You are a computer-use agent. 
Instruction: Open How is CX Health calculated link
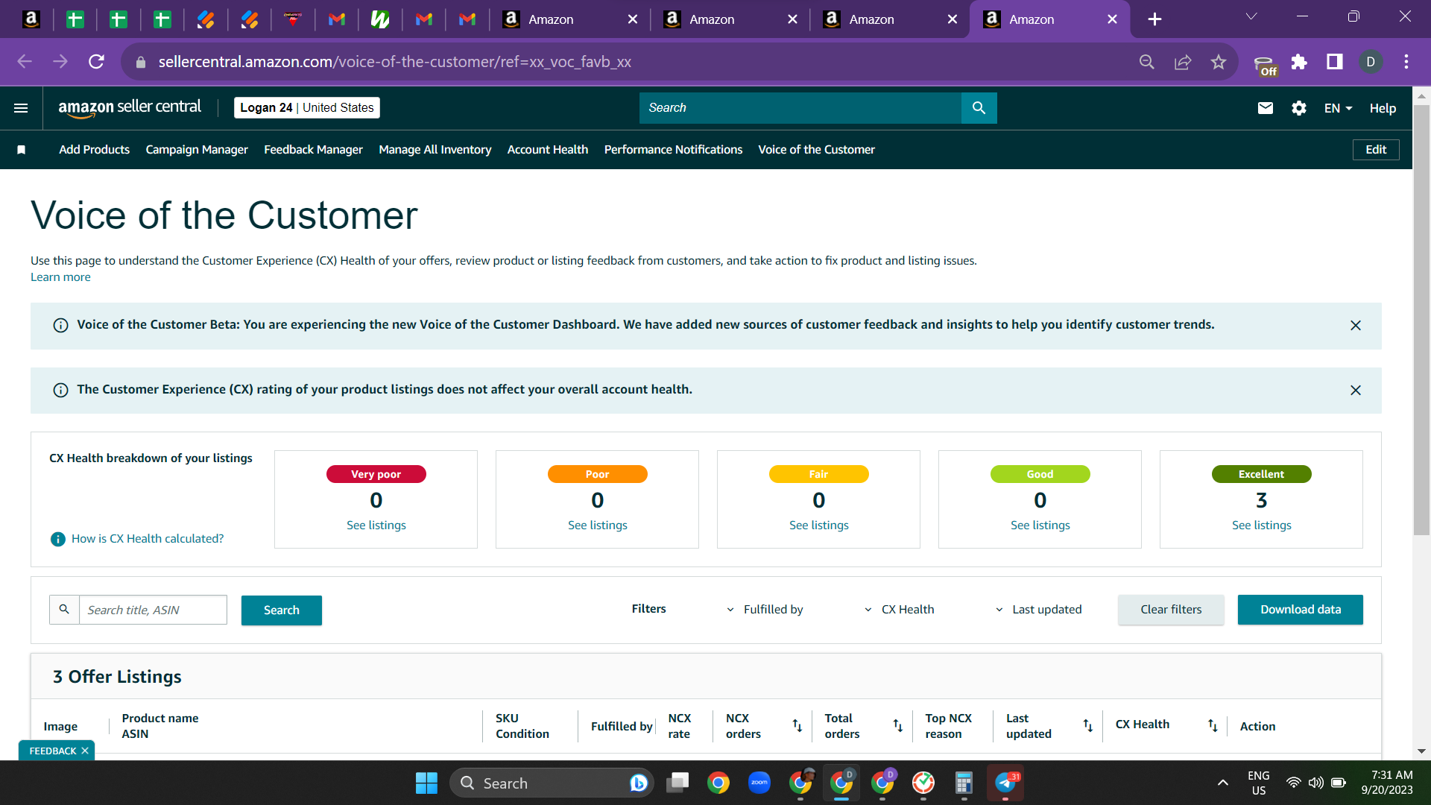pyautogui.click(x=148, y=539)
